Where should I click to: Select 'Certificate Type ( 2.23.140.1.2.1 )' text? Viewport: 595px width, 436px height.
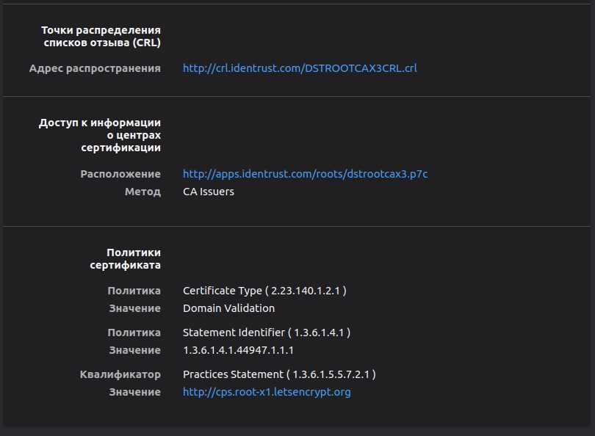coord(264,291)
